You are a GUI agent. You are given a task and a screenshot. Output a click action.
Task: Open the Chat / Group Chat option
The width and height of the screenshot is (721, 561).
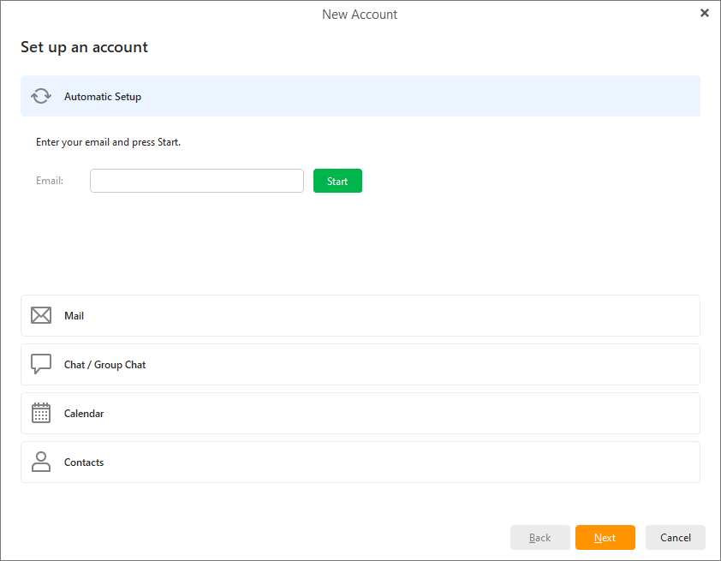tap(360, 365)
